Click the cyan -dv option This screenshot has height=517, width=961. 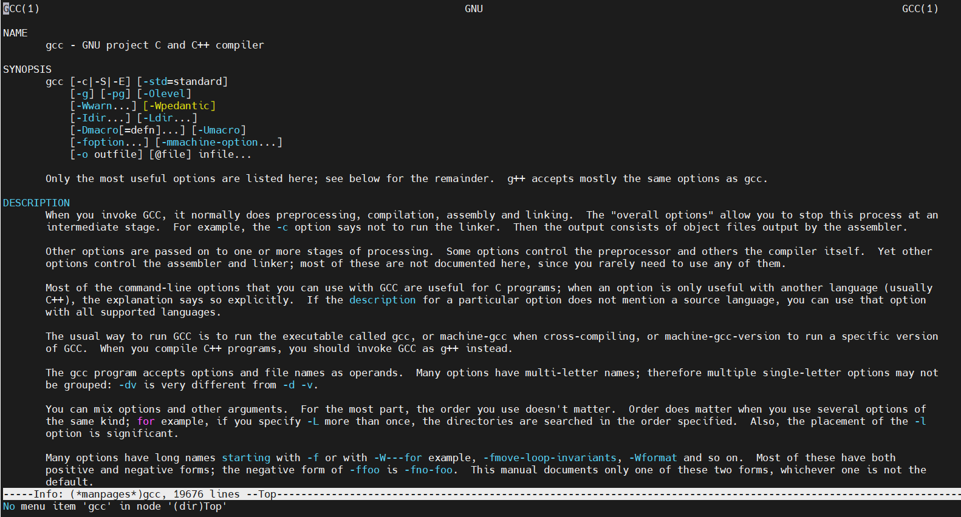point(128,385)
